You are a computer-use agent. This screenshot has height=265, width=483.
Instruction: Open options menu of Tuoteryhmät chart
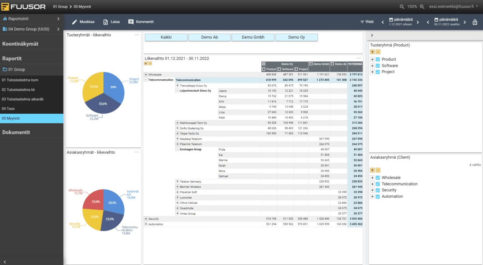tap(137, 35)
